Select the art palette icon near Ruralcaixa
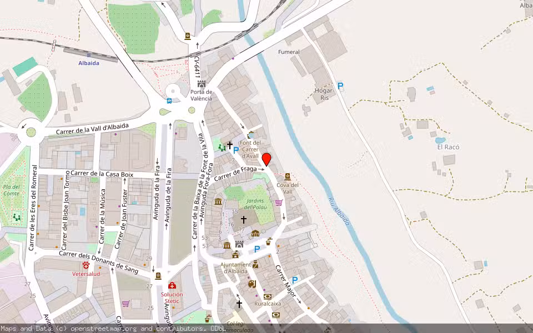Screen dimensions: 533x333 [x=252, y=284]
